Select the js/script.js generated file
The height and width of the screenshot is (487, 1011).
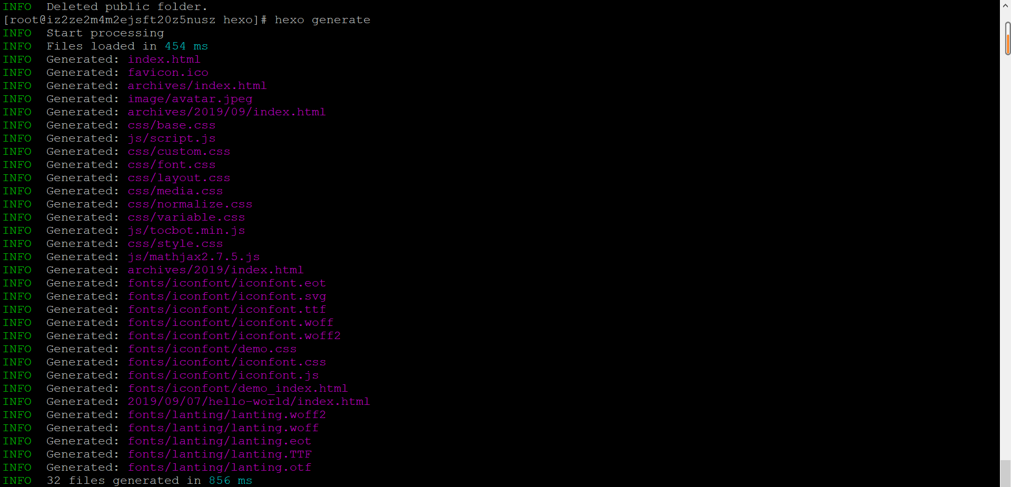(171, 138)
